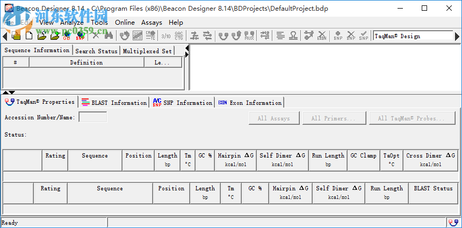Click the toolbar's right scroll arrow
The image size is (462, 228).
[x=457, y=36]
